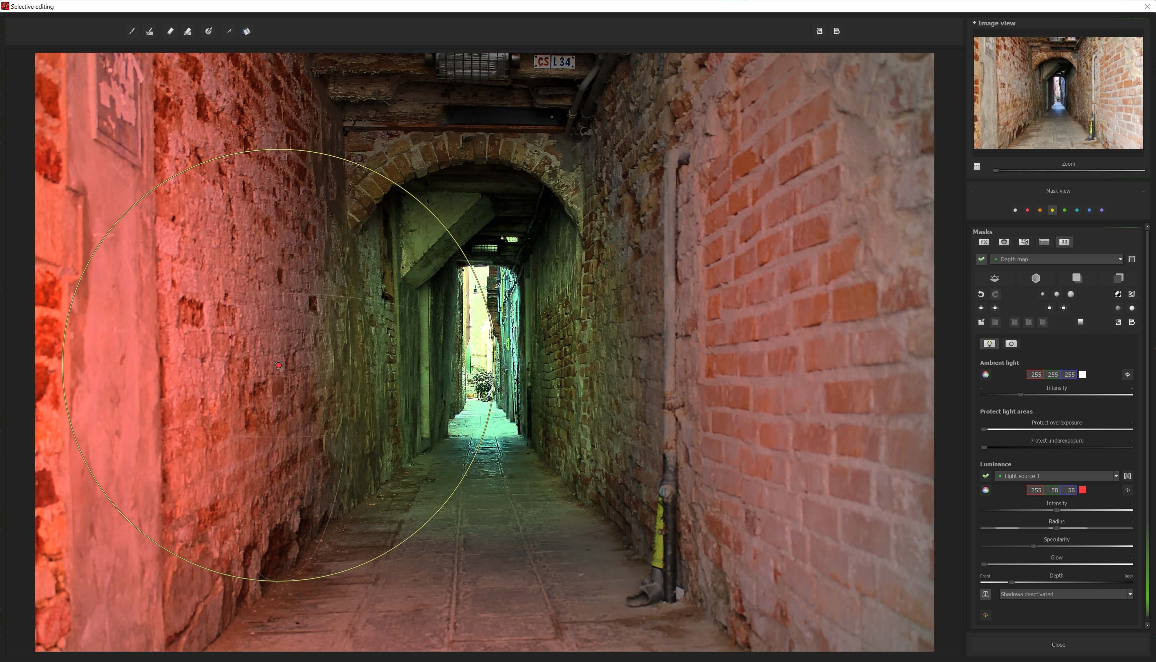Open the 3D mask mode in Masks panel
Viewport: 1156px width, 662px height.
coord(1064,241)
